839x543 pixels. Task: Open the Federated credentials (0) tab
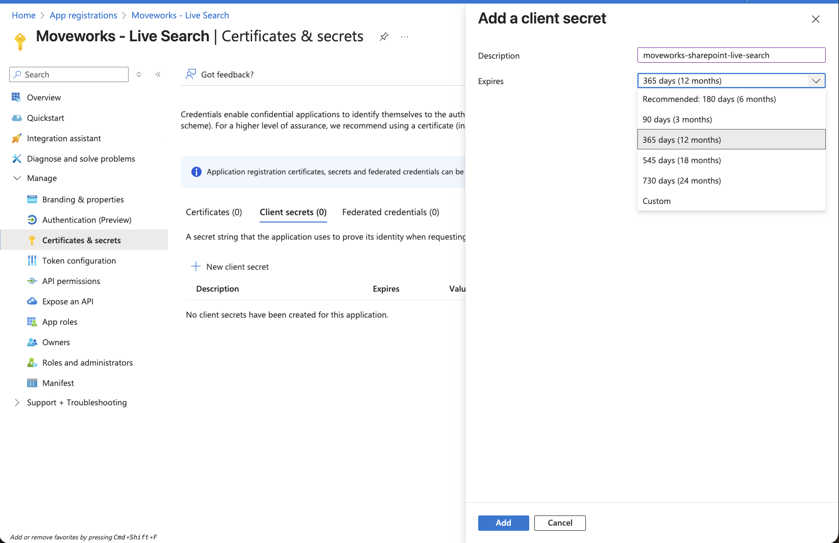tap(390, 212)
